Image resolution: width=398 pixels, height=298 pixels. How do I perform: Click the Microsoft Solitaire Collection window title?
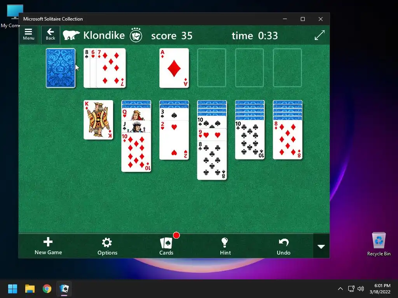53,19
